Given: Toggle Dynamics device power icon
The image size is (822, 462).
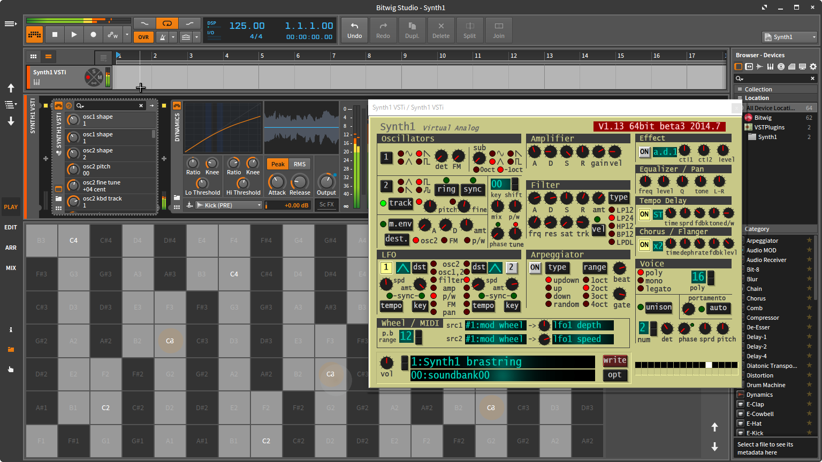Looking at the screenshot, I should [x=177, y=106].
